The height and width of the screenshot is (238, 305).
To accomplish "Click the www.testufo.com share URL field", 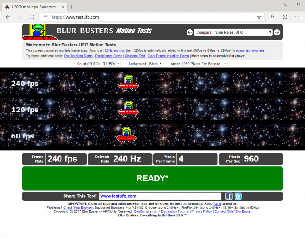I will click(160, 196).
